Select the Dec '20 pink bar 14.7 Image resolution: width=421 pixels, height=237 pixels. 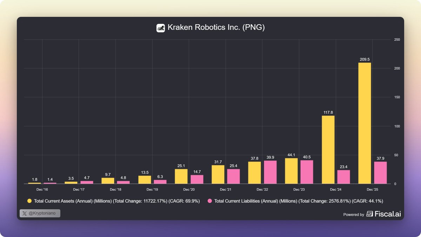197,179
